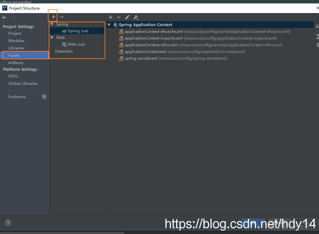Image resolution: width=319 pixels, height=234 pixels.
Task: Open the Problems list
Action: coord(17,97)
